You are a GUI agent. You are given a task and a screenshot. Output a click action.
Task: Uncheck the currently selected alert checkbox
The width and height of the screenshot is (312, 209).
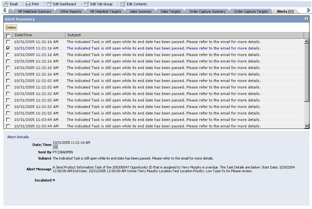(8, 48)
